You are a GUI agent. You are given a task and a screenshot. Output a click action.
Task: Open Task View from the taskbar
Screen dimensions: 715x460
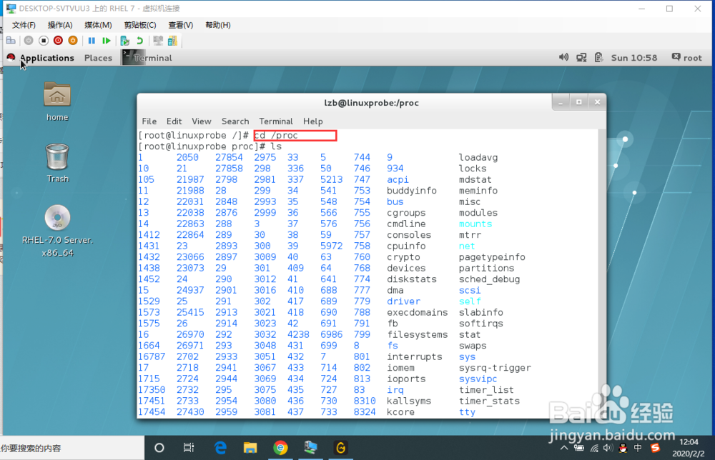point(189,448)
